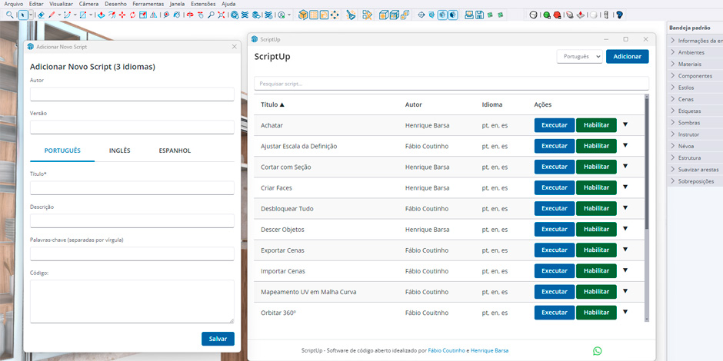This screenshot has width=723, height=361.
Task: Pick the Eraser tool
Action: pos(41,15)
